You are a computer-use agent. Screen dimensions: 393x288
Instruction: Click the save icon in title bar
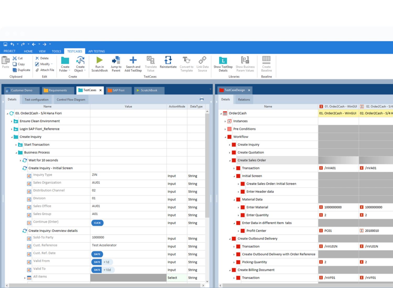5,45
